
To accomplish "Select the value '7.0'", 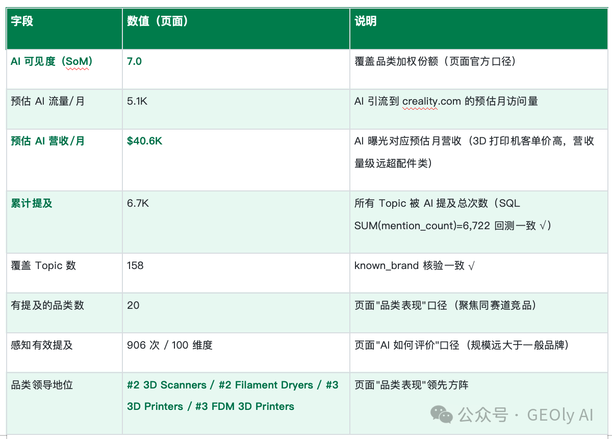I will (134, 61).
